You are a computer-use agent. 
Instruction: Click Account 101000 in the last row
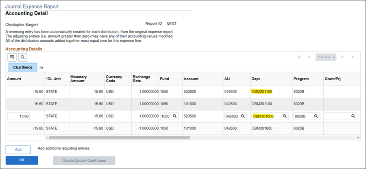[x=190, y=128]
